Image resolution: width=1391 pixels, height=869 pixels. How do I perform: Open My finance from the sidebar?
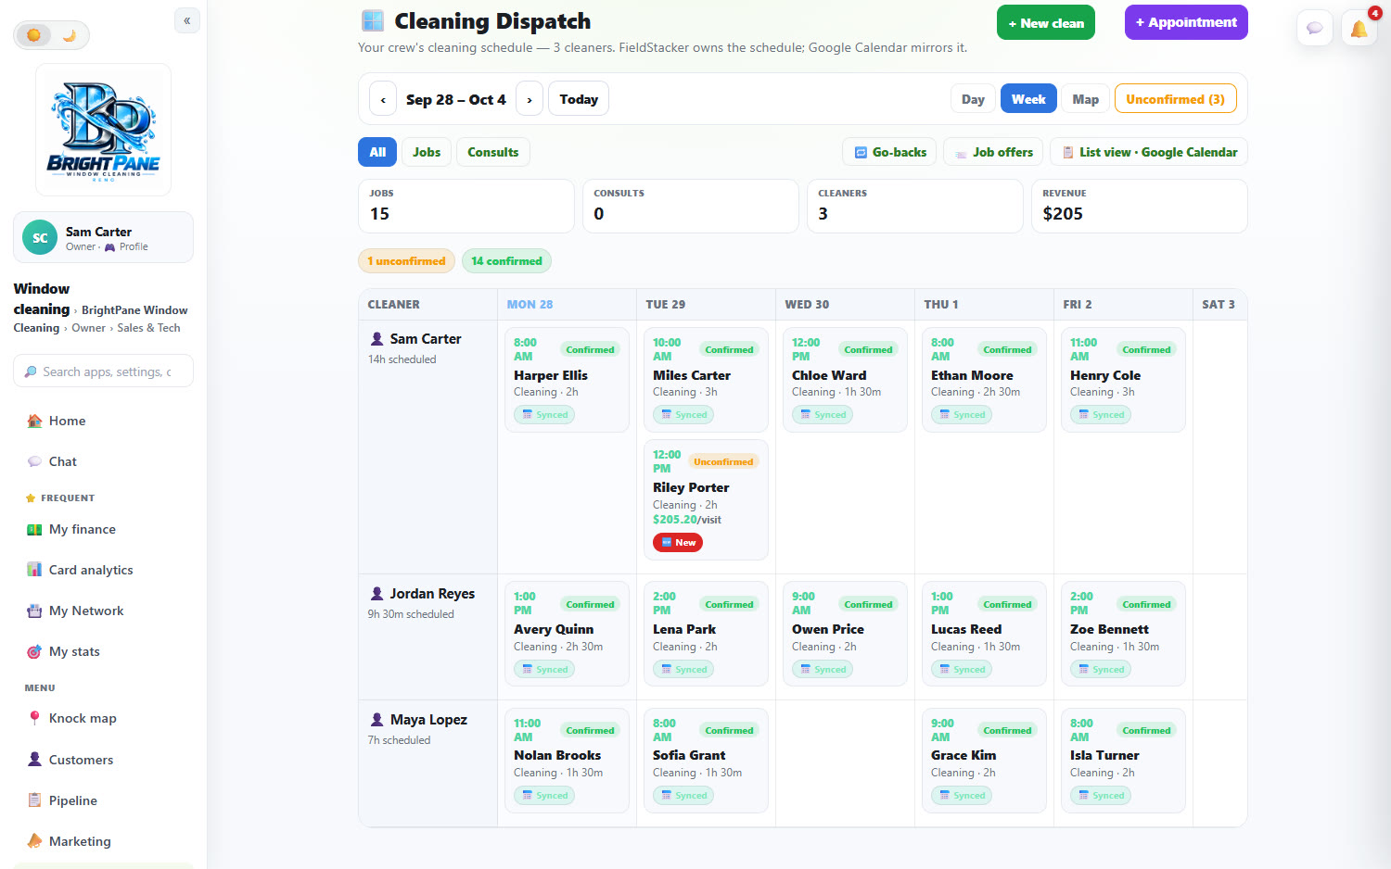point(103,529)
